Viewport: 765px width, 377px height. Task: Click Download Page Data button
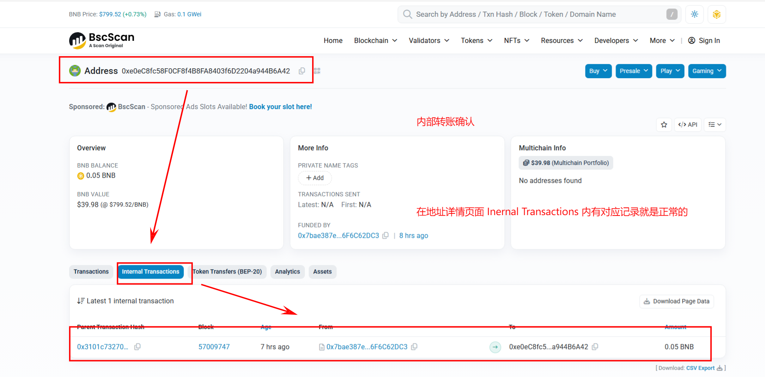[677, 301]
